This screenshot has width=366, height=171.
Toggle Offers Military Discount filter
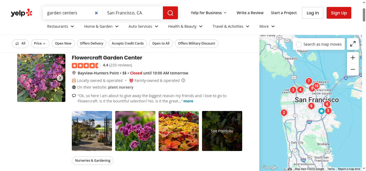coord(196,43)
